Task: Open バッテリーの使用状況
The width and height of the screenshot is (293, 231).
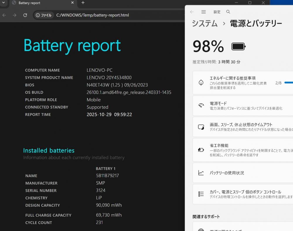Action: (243, 173)
